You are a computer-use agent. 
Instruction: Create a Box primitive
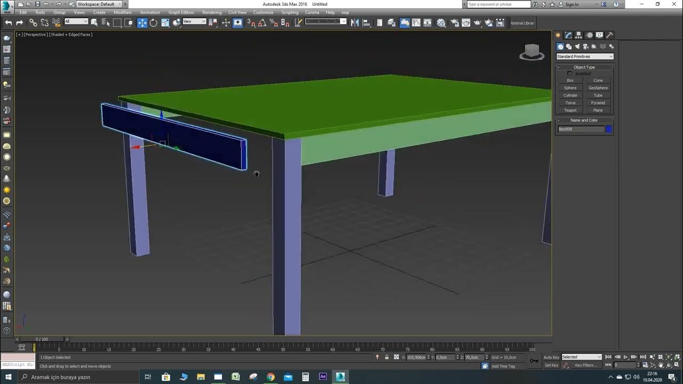click(x=570, y=81)
